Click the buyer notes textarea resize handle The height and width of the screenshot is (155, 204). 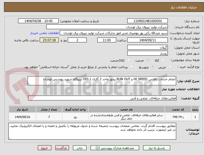coord(10,138)
